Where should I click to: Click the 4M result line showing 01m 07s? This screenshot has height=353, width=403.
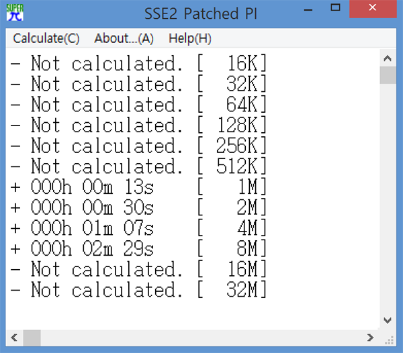click(x=138, y=228)
